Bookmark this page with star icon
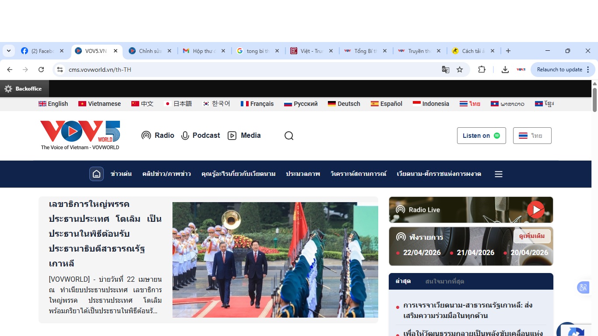This screenshot has width=598, height=336. (460, 70)
